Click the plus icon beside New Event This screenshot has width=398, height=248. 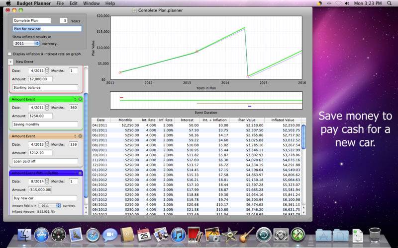coord(10,62)
